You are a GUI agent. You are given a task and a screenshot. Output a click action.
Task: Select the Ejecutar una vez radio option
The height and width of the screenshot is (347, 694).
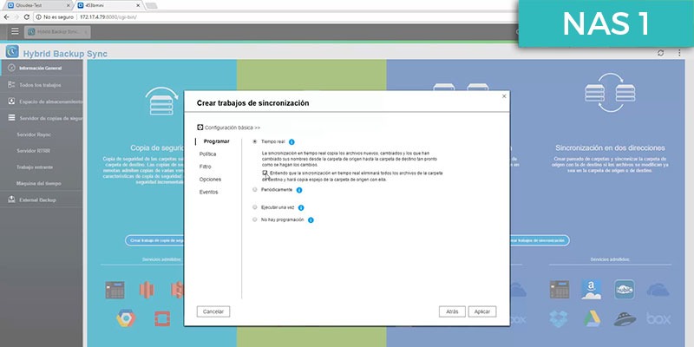(254, 207)
